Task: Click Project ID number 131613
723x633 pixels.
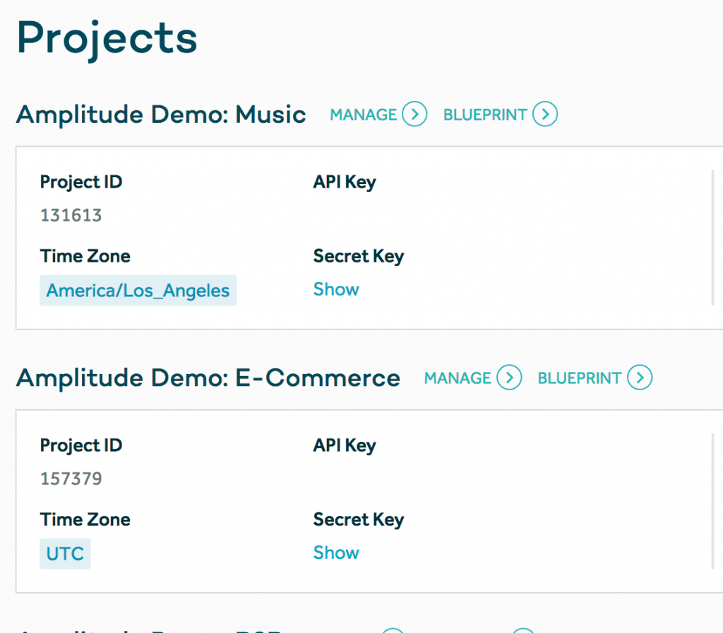Action: click(71, 215)
